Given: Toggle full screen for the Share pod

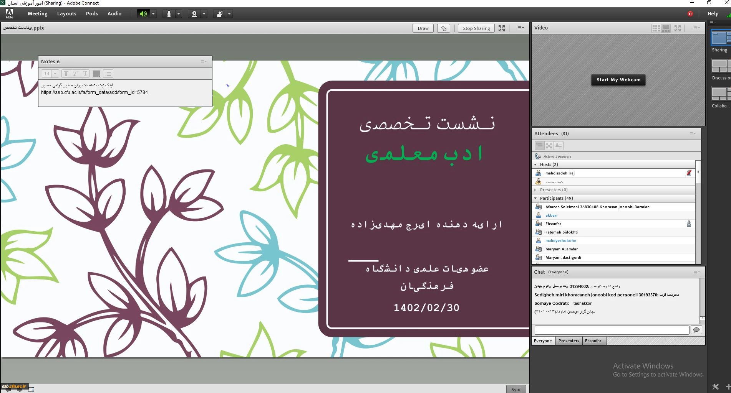Looking at the screenshot, I should point(502,28).
